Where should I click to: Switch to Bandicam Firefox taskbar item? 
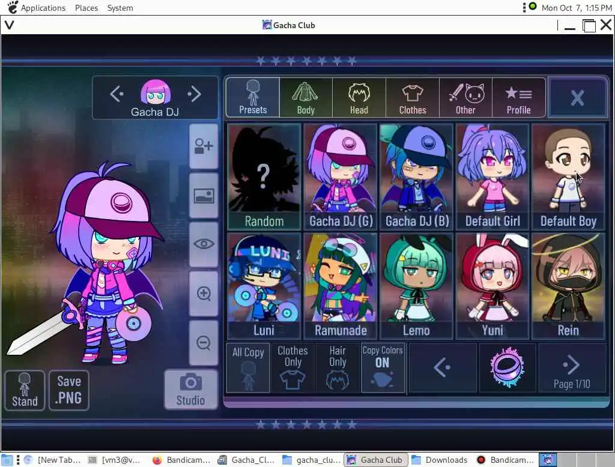181,460
